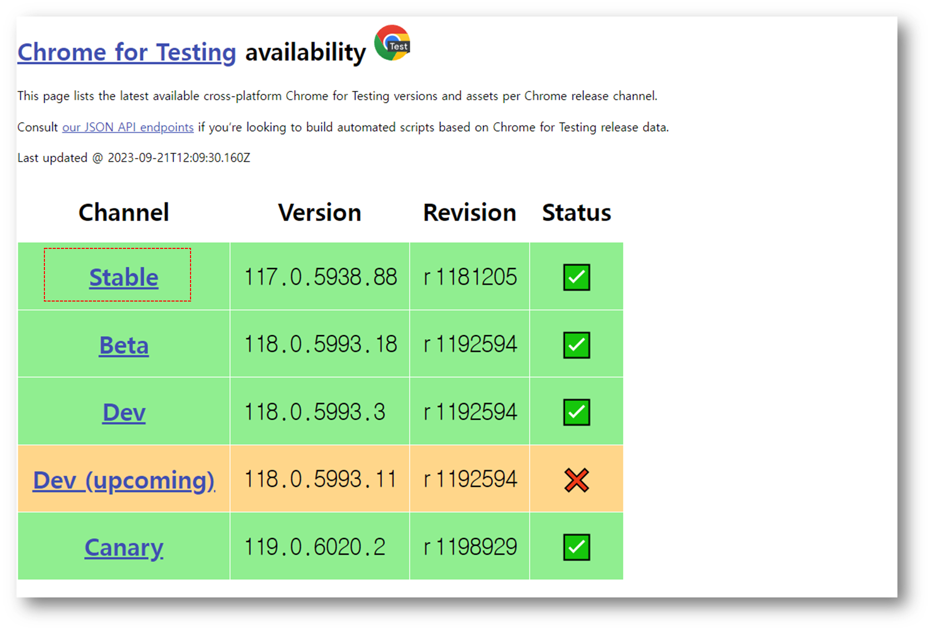Select revision r1198929 cell
931x631 pixels.
pos(470,546)
